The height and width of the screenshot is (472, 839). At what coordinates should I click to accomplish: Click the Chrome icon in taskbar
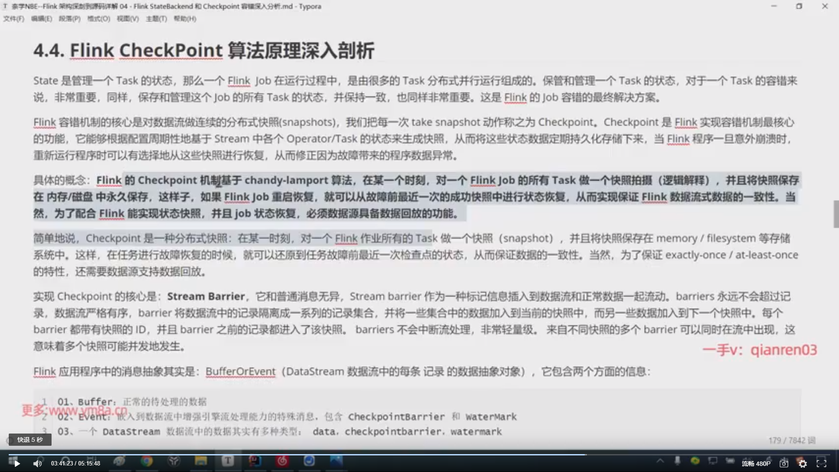point(147,461)
